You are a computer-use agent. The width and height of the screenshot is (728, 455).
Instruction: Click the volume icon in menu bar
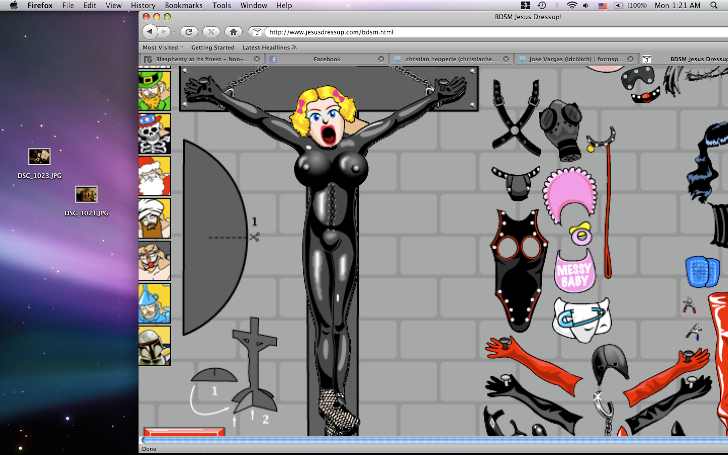[585, 5]
